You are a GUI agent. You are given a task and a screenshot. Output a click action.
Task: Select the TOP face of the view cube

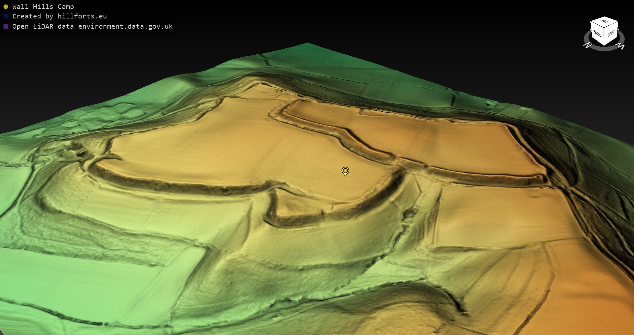pos(604,21)
